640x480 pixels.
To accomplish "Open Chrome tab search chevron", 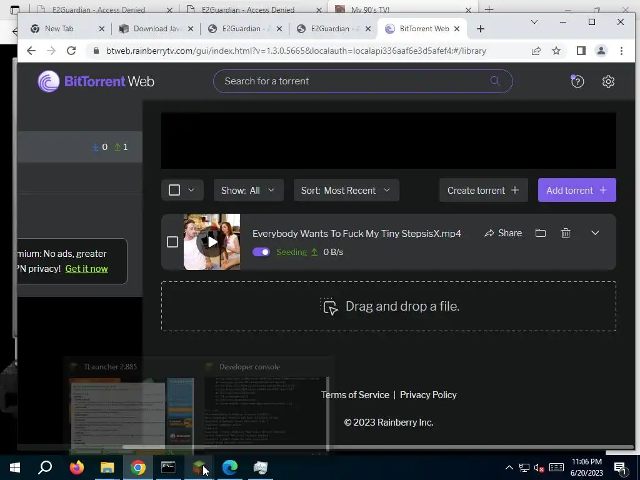I will point(534,22).
